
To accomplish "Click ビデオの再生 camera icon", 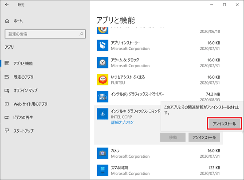I will coord(7,117).
